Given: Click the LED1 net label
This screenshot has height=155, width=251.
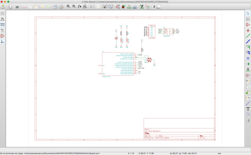Looking at the screenshot, I should pos(140,61).
